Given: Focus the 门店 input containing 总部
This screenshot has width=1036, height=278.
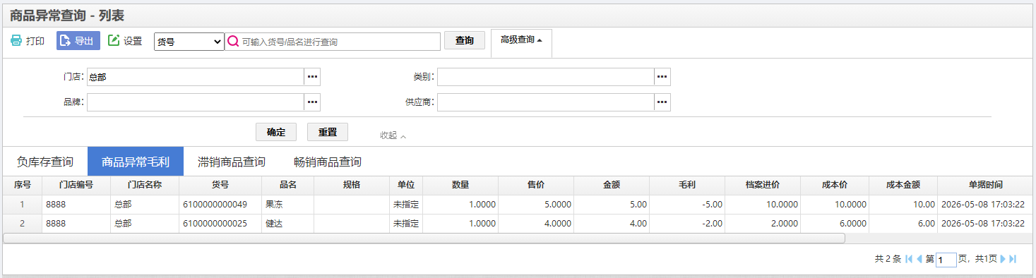Looking at the screenshot, I should [196, 77].
